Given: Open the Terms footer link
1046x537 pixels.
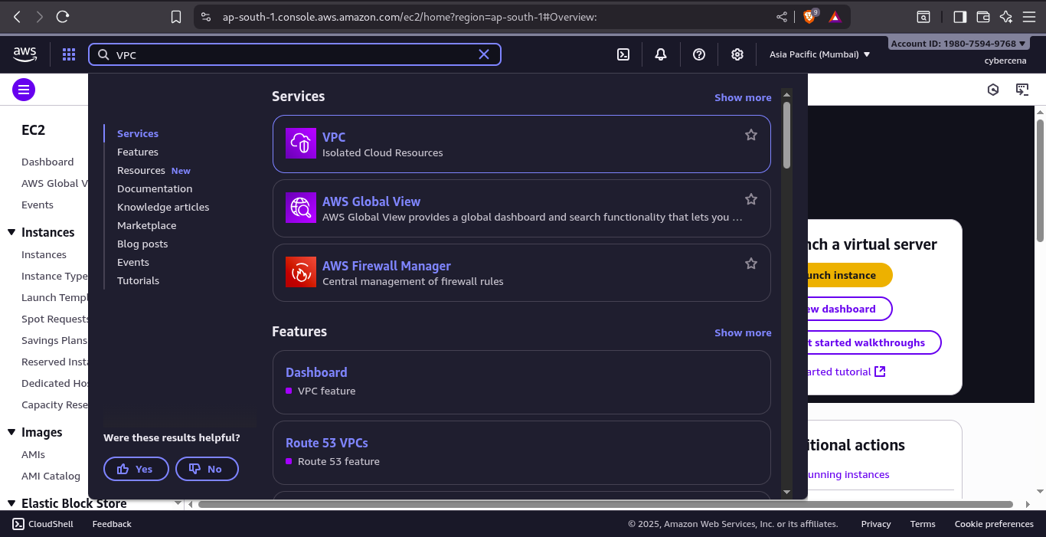Looking at the screenshot, I should pyautogui.click(x=923, y=524).
